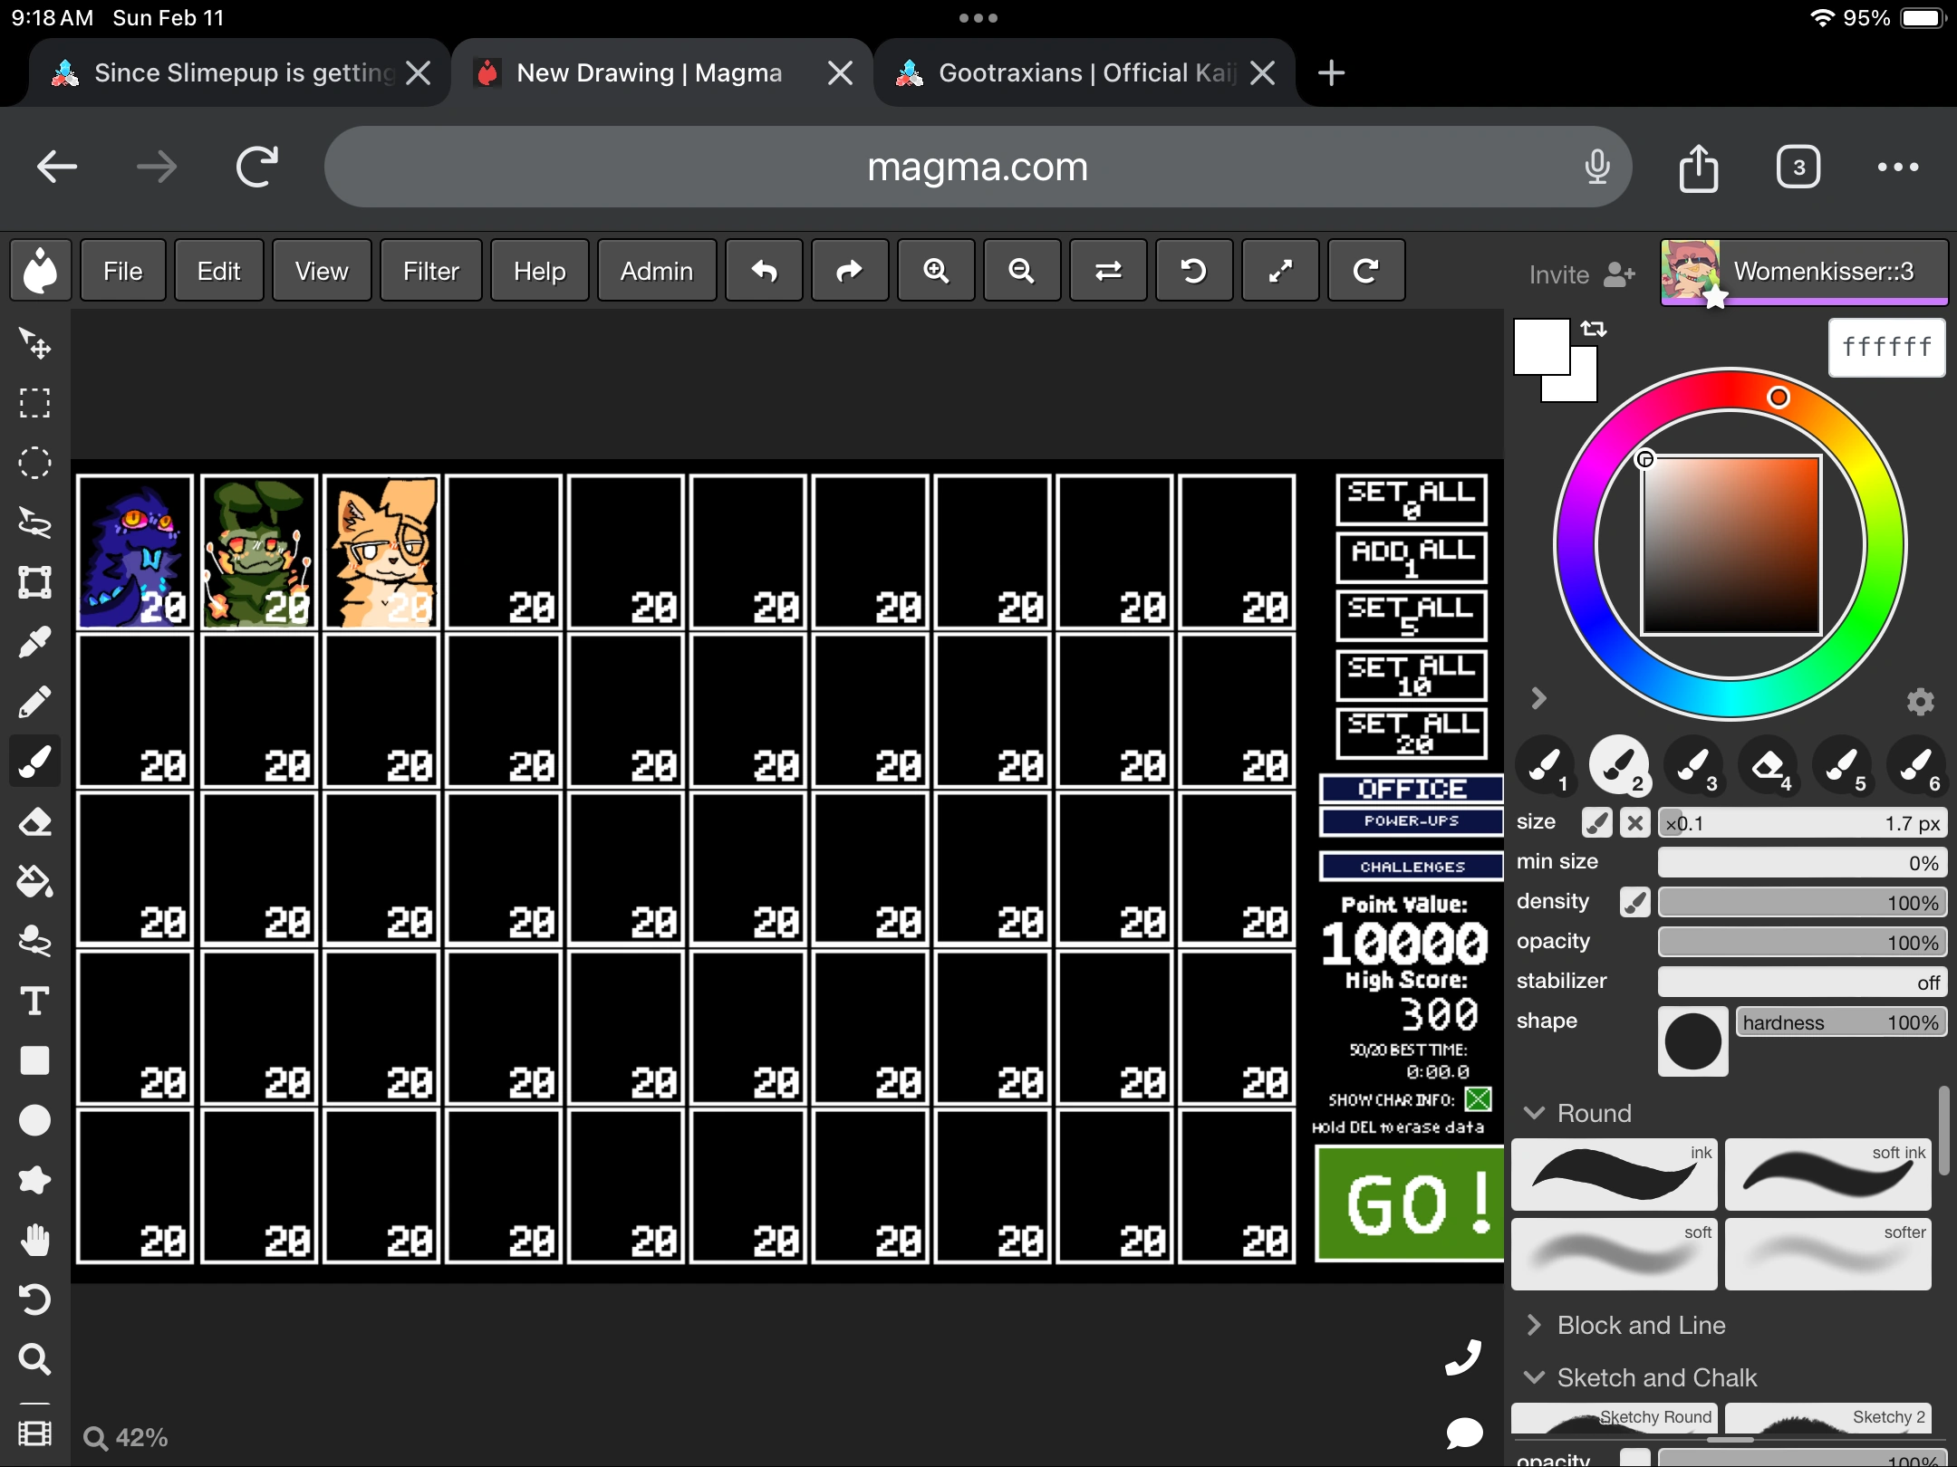Viewport: 1957px width, 1467px height.
Task: Click the Zoom In toolbar button
Action: pos(936,271)
